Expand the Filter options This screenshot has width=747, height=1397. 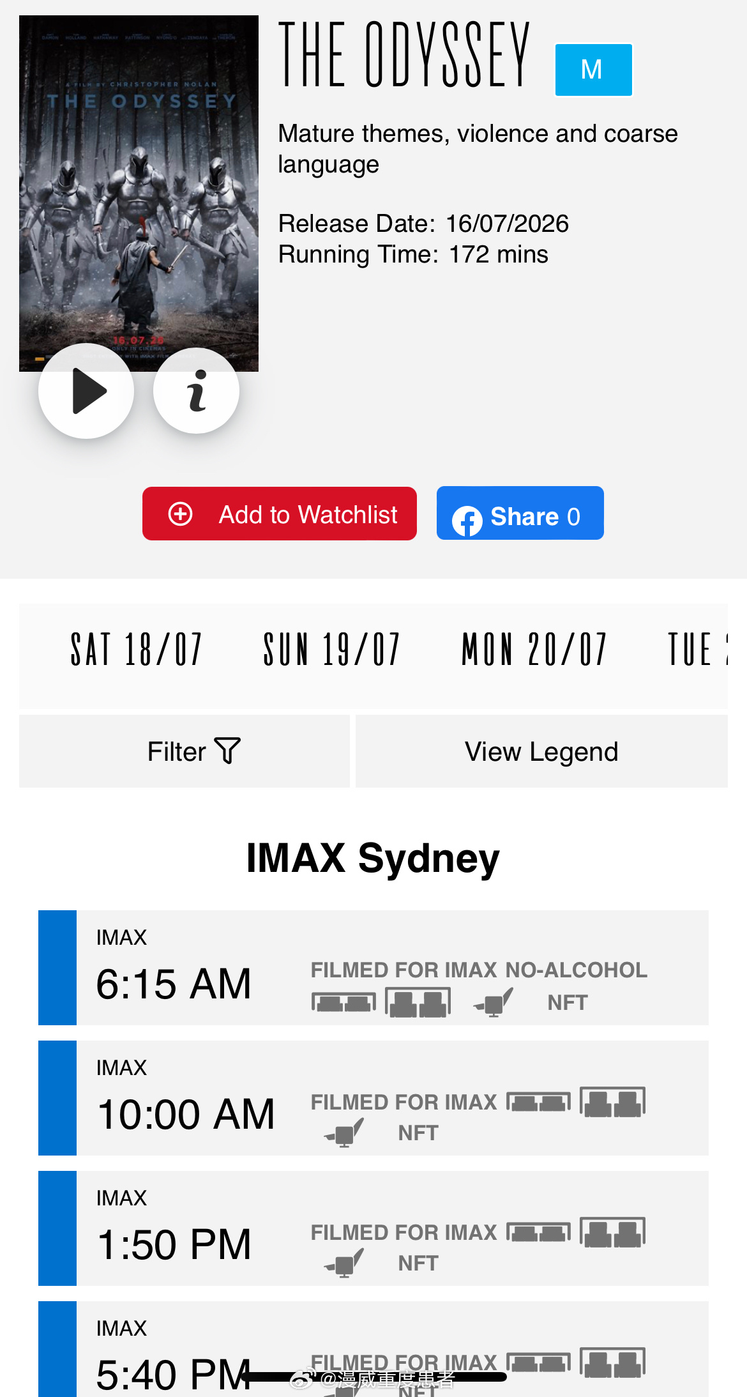[x=185, y=751]
